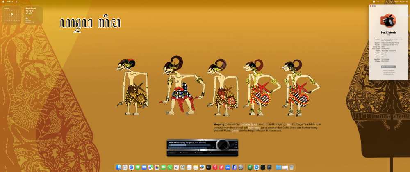410x172 pixels.
Task: Open third No Effect dropdown in Fidelia
Action: point(204,153)
